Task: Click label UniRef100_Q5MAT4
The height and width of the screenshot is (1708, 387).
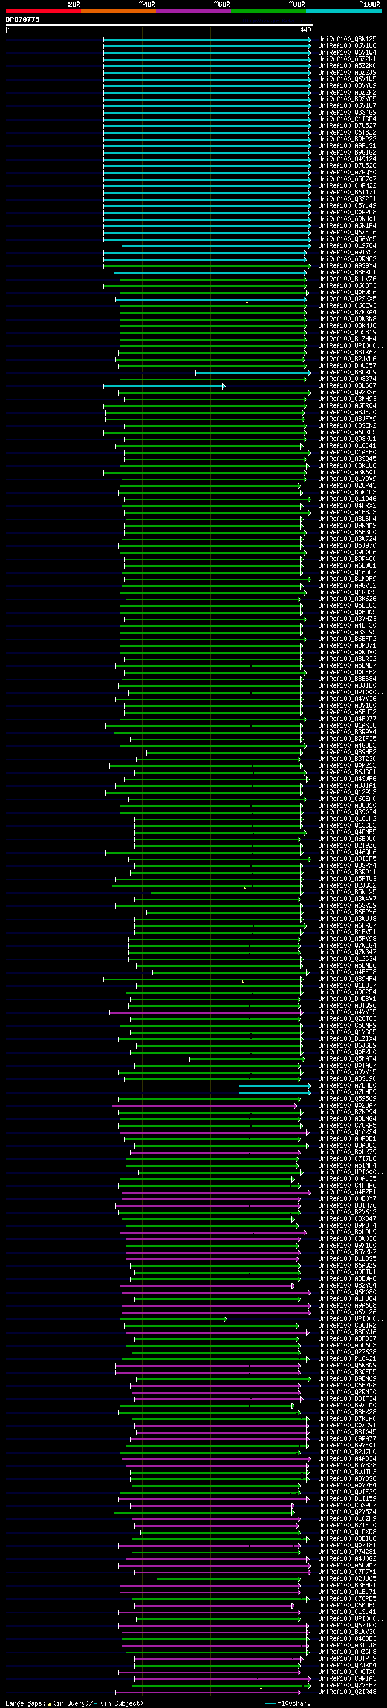Action: click(347, 1059)
